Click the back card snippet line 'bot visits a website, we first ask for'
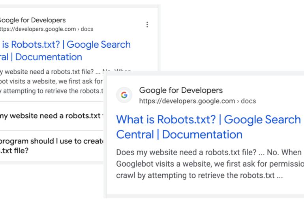Image resolution: width=304 pixels, height=203 pixels. coord(51,81)
